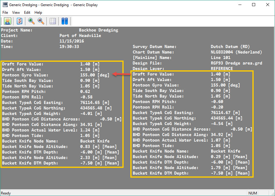Open the checklist properties toolbar icon
This screenshot has height=196, width=275.
(x=20, y=21)
